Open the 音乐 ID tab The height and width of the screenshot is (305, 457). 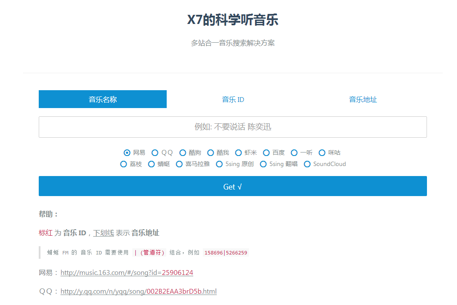tap(233, 99)
